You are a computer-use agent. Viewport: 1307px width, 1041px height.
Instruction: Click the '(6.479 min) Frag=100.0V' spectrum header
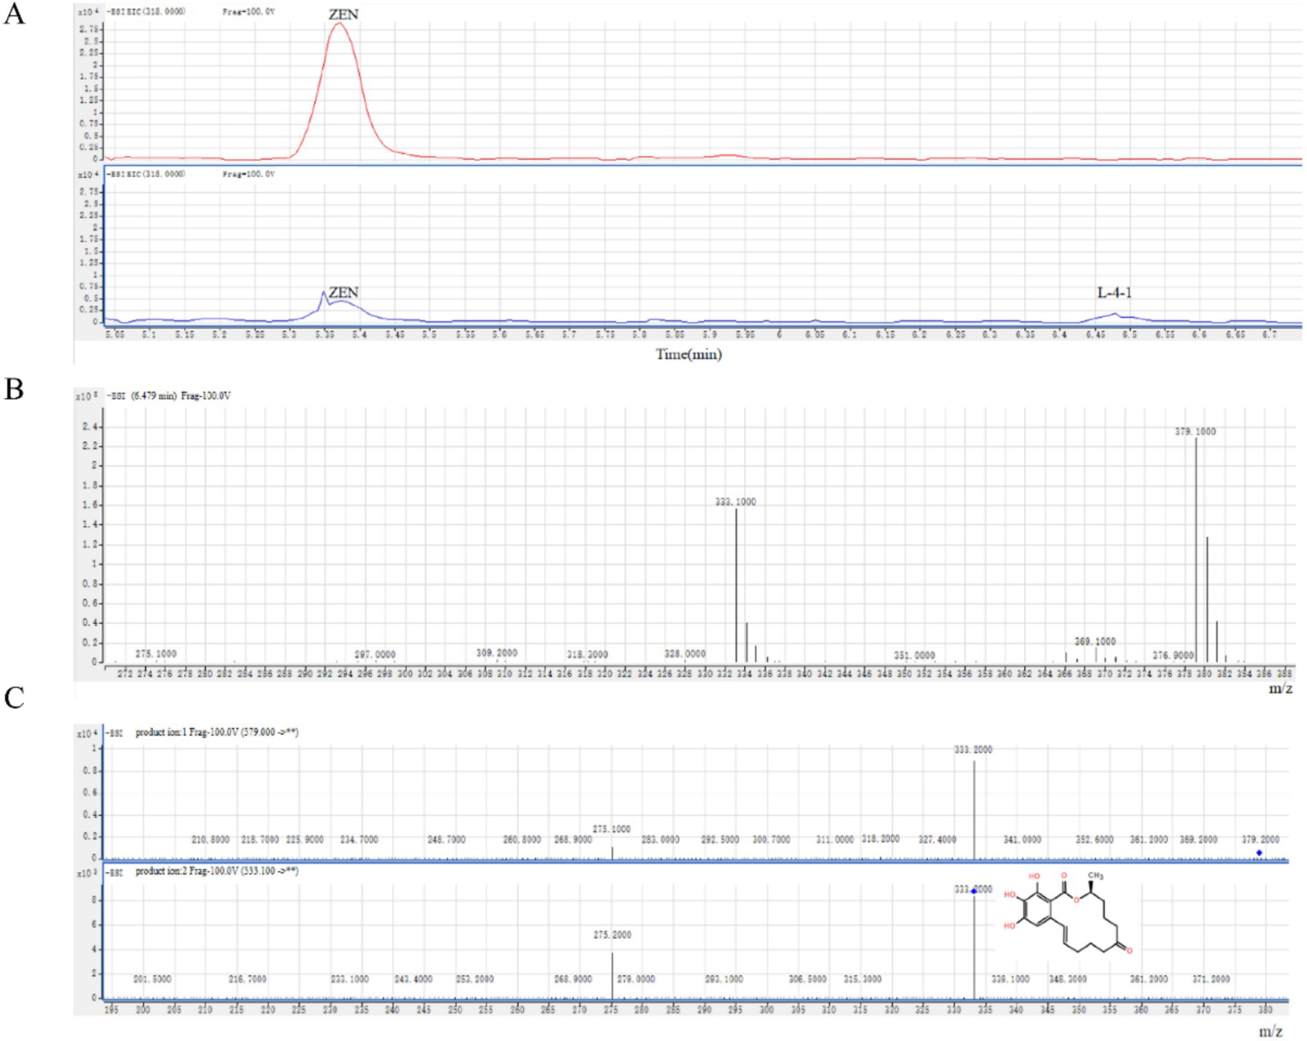pyautogui.click(x=181, y=396)
